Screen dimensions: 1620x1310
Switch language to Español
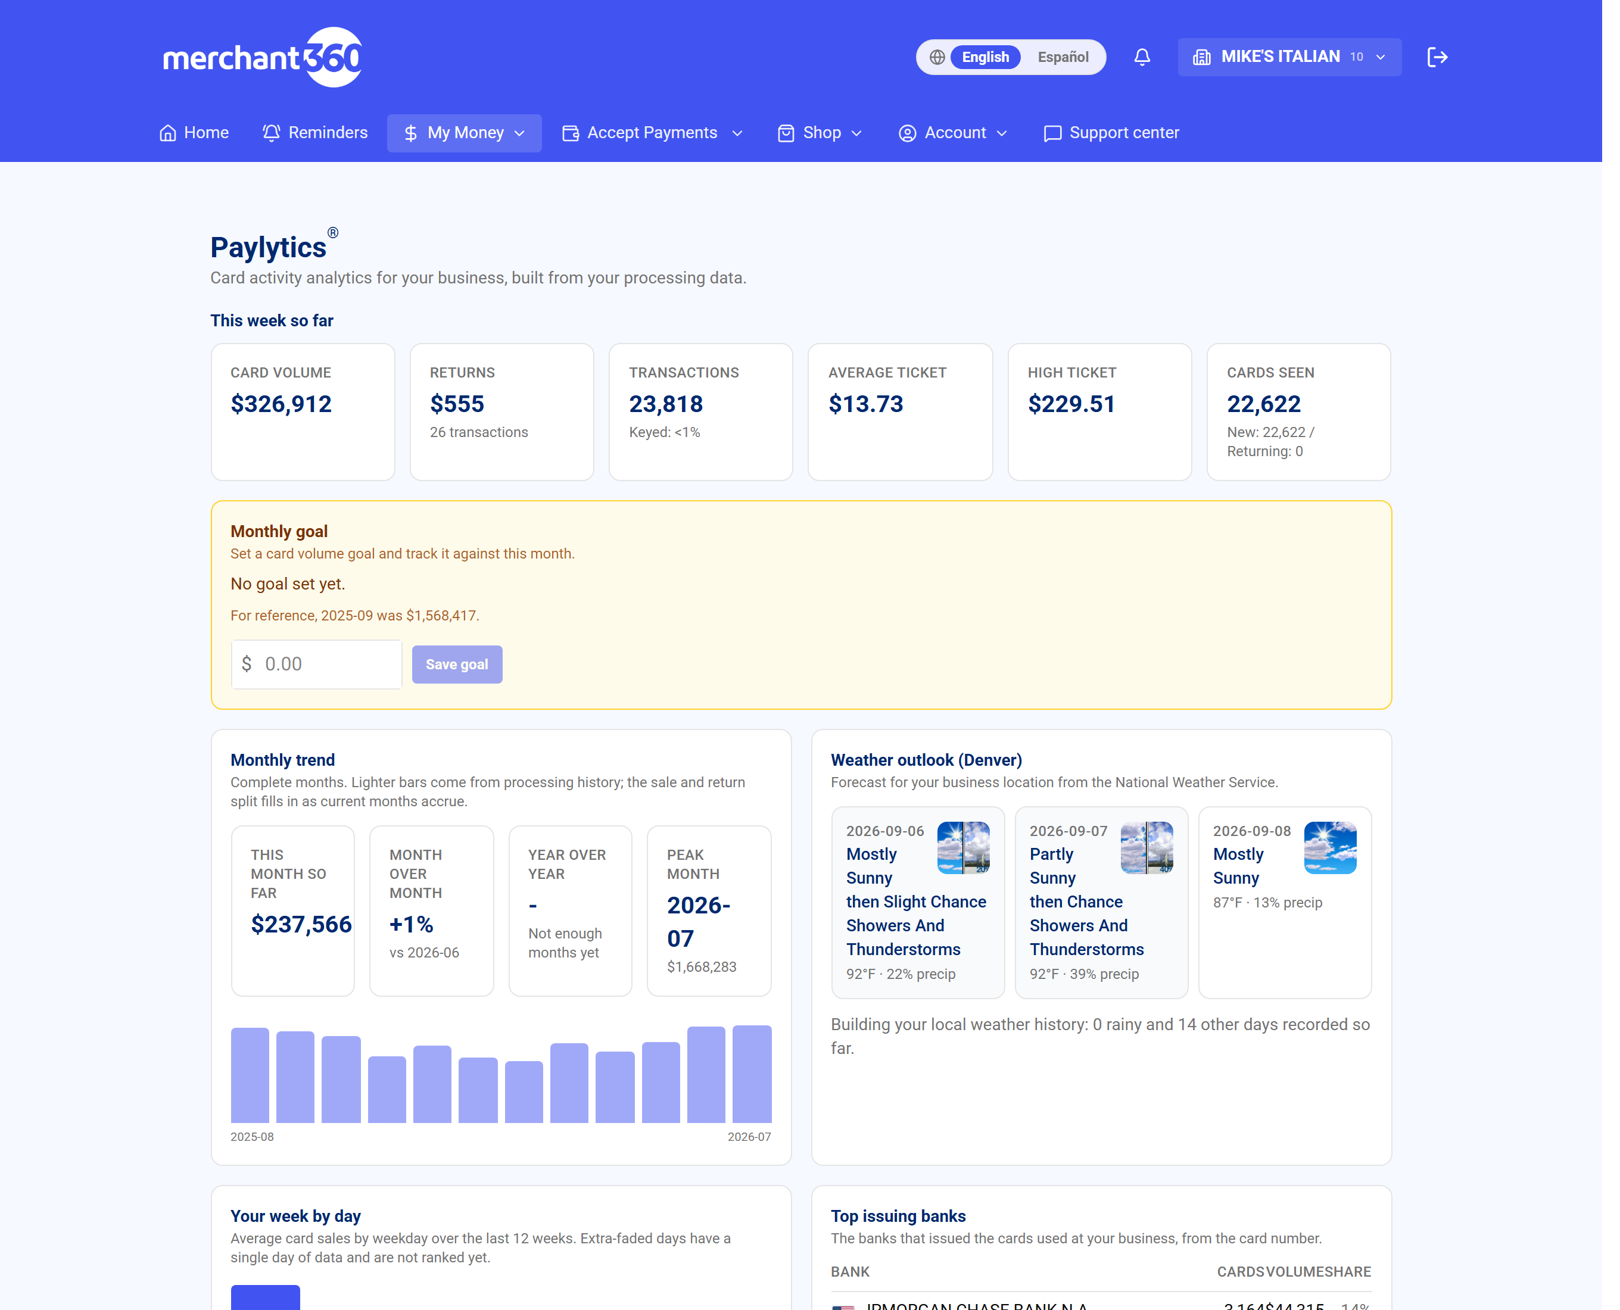[x=1063, y=57]
